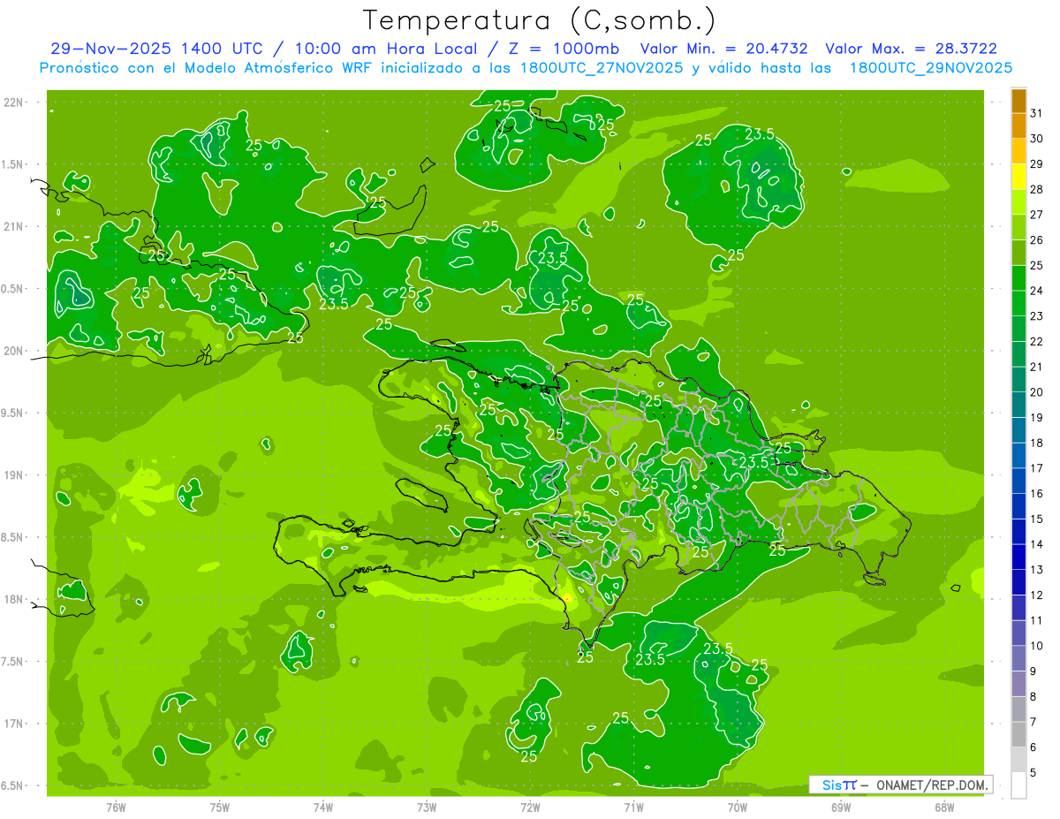This screenshot has width=1060, height=819.
Task: Click the "70W" longitude axis label
Action: pyautogui.click(x=738, y=807)
